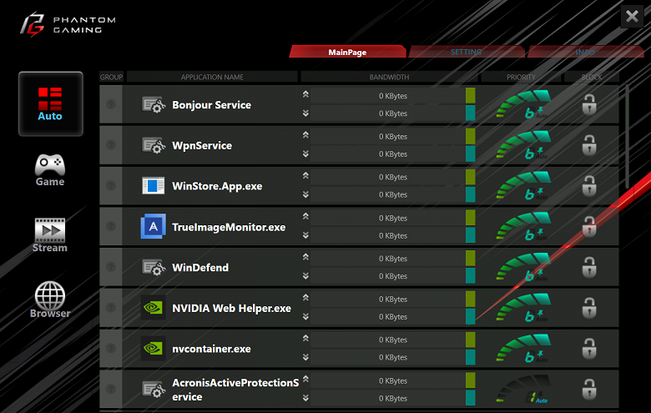Sort by PRIORITY column header
This screenshot has height=413, width=651.
pyautogui.click(x=521, y=77)
